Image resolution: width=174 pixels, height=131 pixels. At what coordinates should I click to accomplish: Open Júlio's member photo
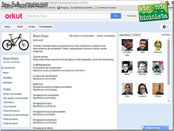click(x=142, y=45)
